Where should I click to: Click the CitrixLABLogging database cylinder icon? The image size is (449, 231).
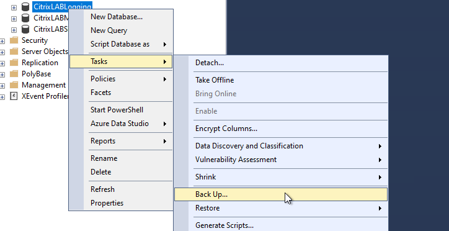(25, 7)
